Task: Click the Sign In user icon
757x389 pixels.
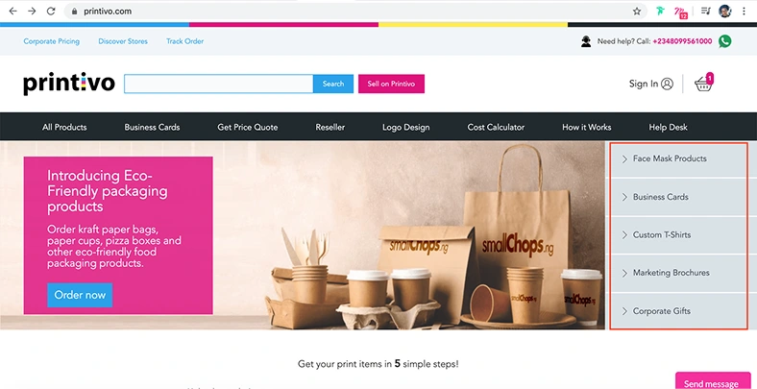Action: point(668,84)
